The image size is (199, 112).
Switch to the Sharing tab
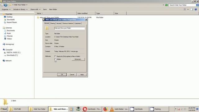[x=53, y=23]
